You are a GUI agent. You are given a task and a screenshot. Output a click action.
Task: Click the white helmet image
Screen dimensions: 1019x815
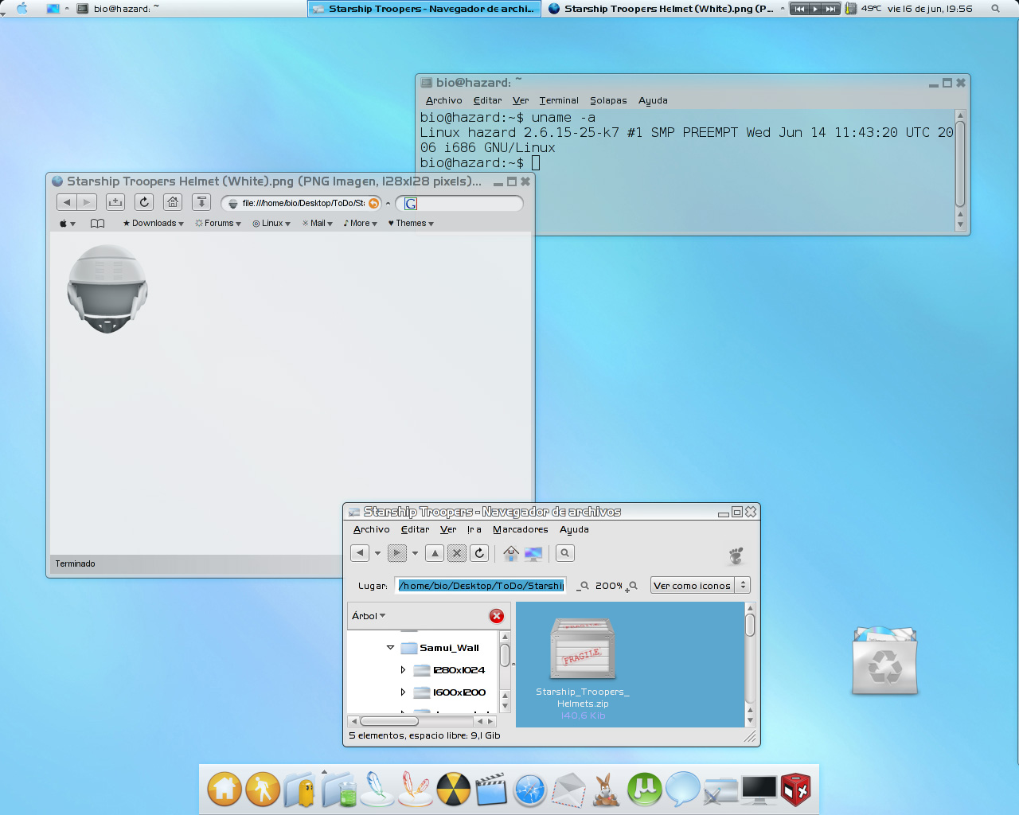tap(107, 288)
